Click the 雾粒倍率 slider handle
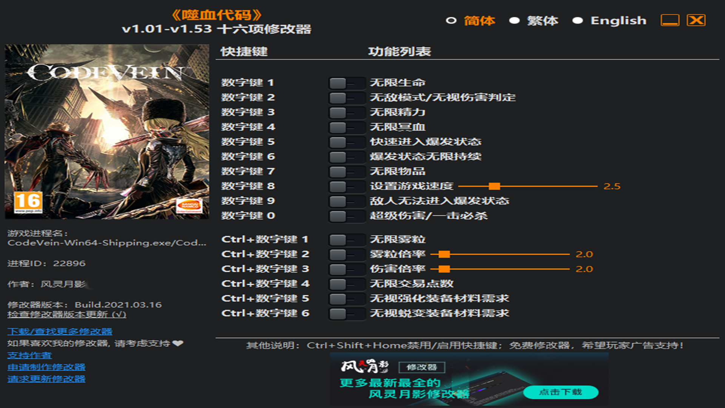 (444, 254)
